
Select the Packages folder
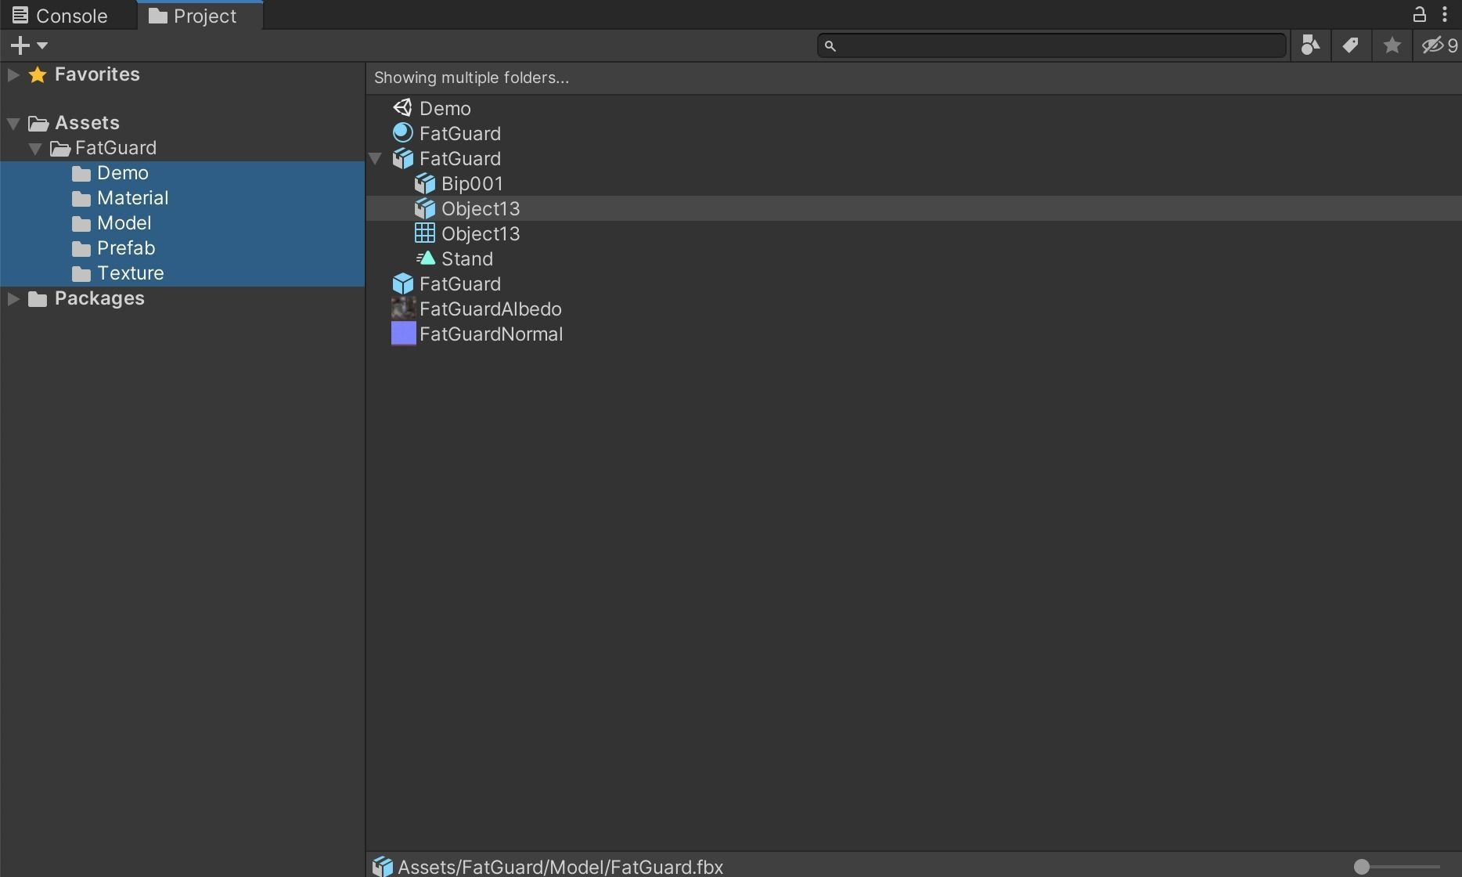182,298
